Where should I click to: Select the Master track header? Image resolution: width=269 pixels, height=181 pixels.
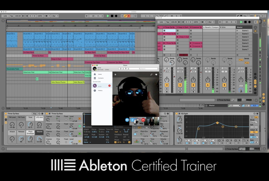click(244, 27)
